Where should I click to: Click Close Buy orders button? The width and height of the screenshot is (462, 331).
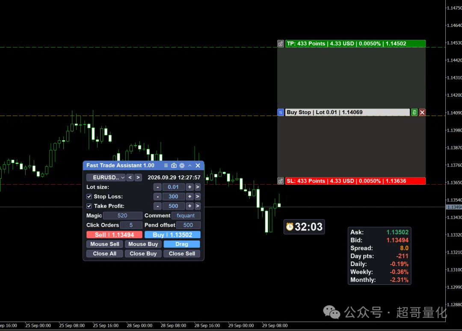tap(143, 254)
